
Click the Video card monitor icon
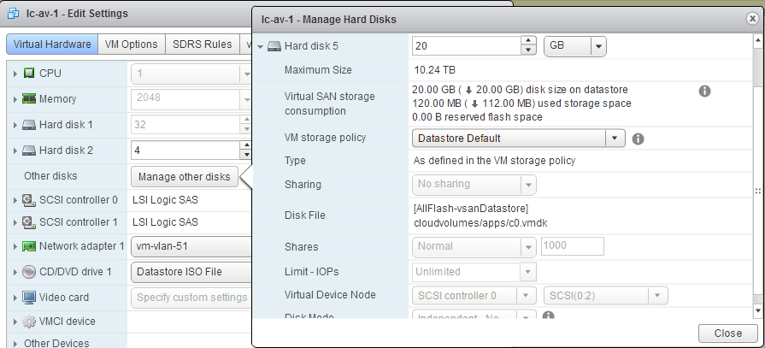(x=29, y=298)
